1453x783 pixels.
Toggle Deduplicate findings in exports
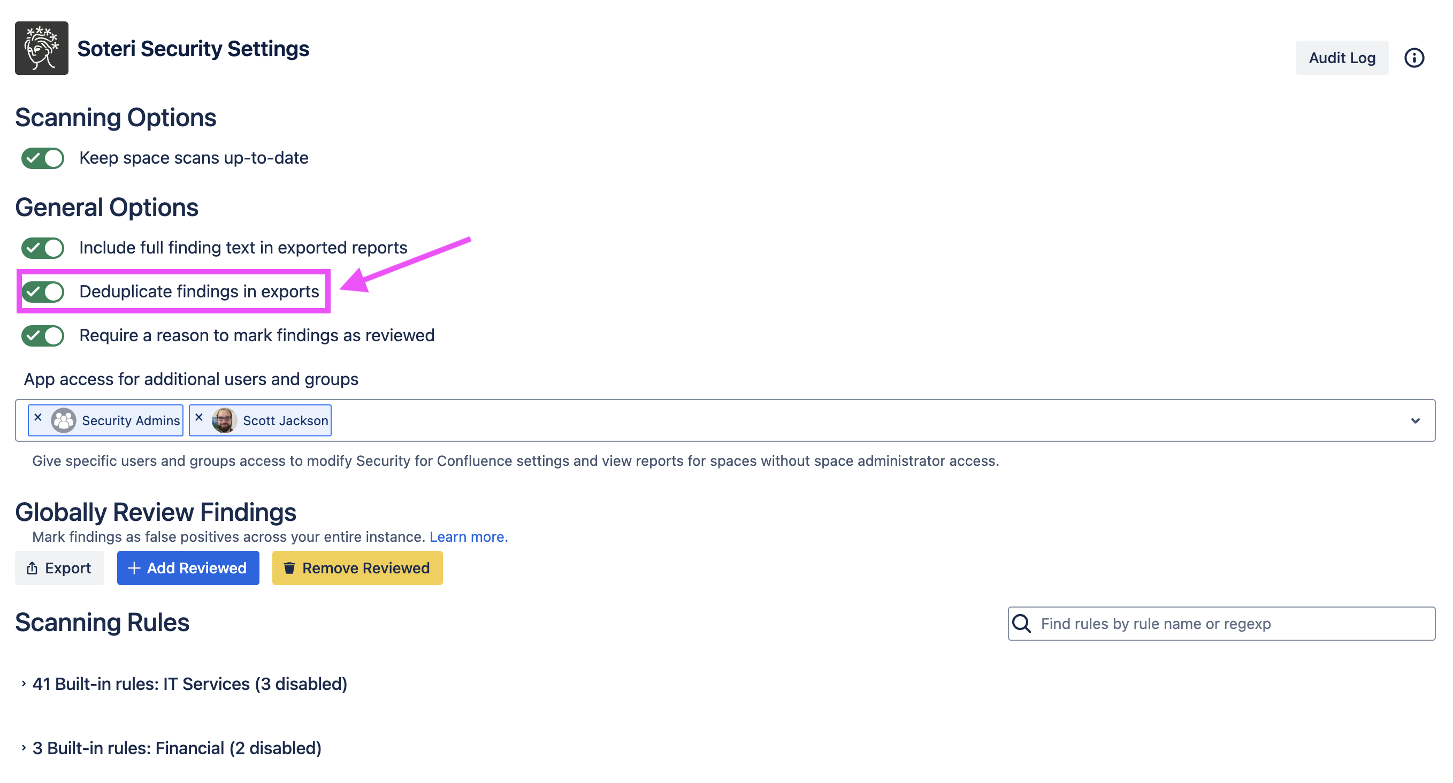pyautogui.click(x=43, y=291)
